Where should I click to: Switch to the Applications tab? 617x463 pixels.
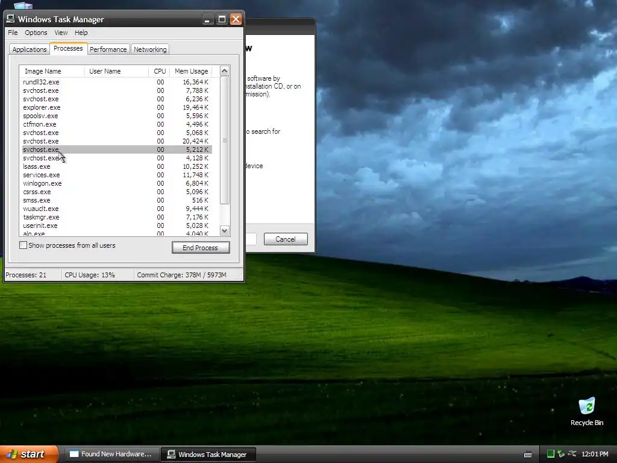pos(29,49)
